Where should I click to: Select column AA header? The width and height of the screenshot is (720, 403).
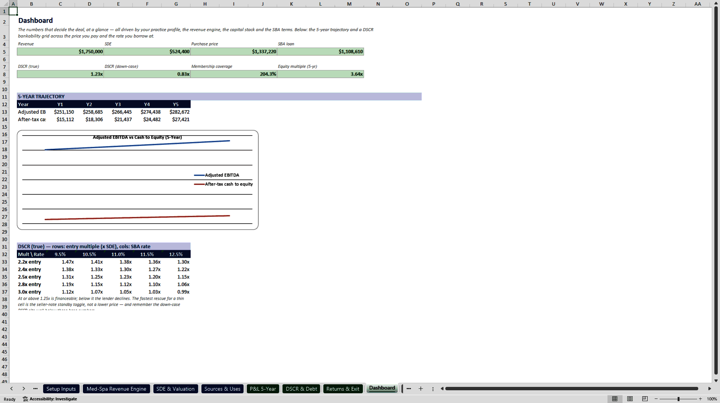[x=697, y=4]
